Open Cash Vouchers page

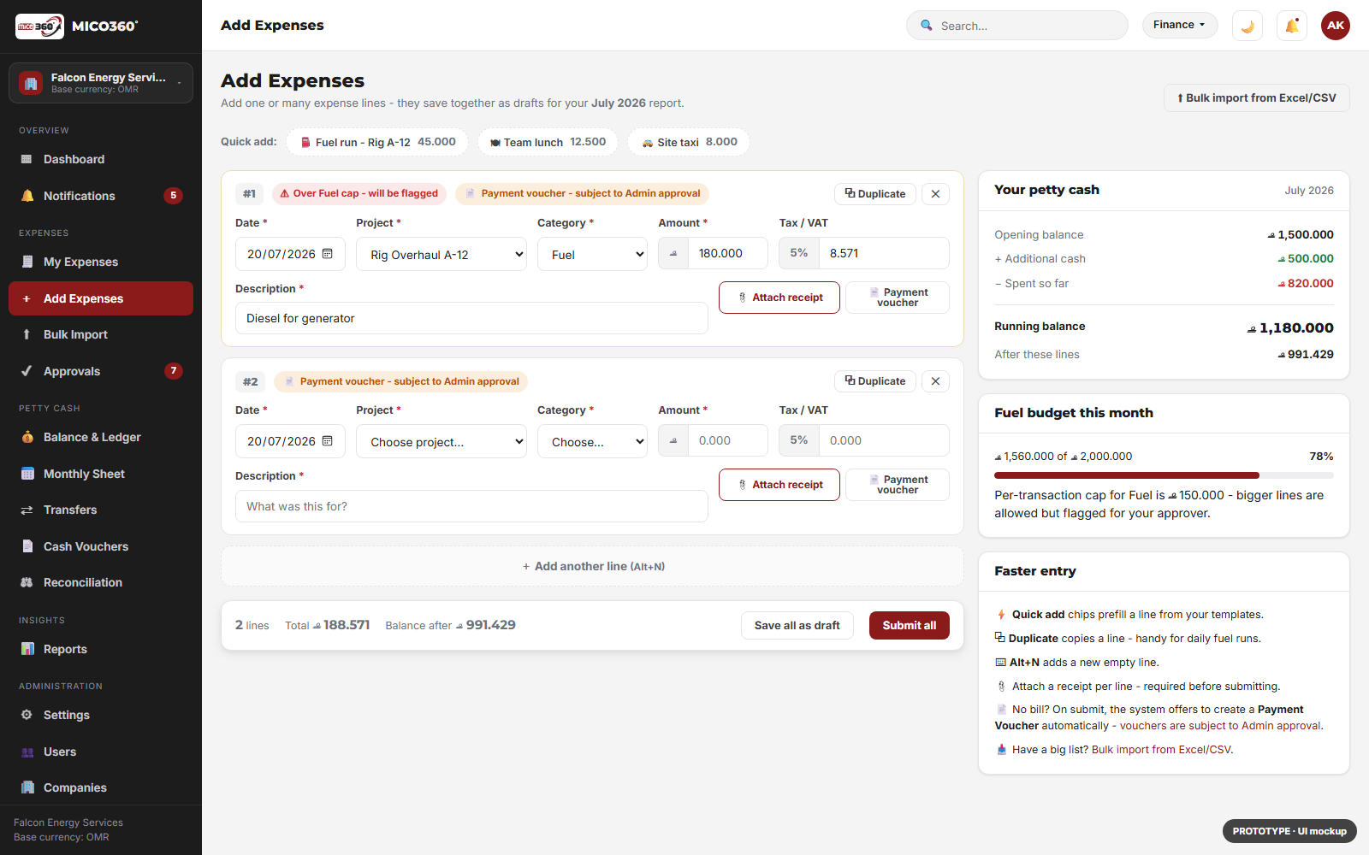pyautogui.click(x=101, y=546)
